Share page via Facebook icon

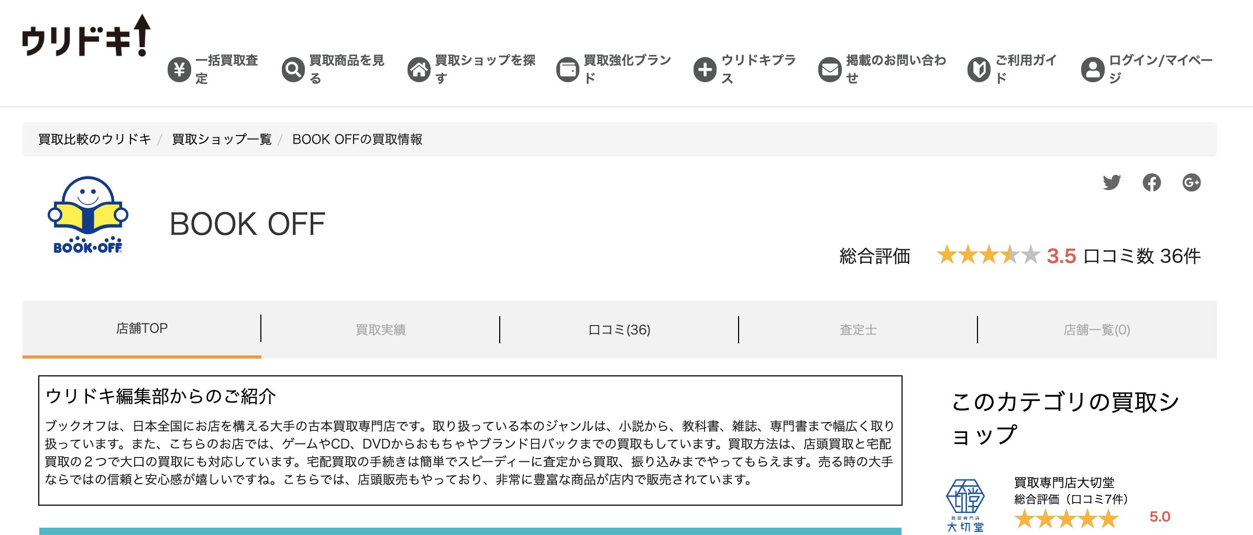tap(1151, 182)
